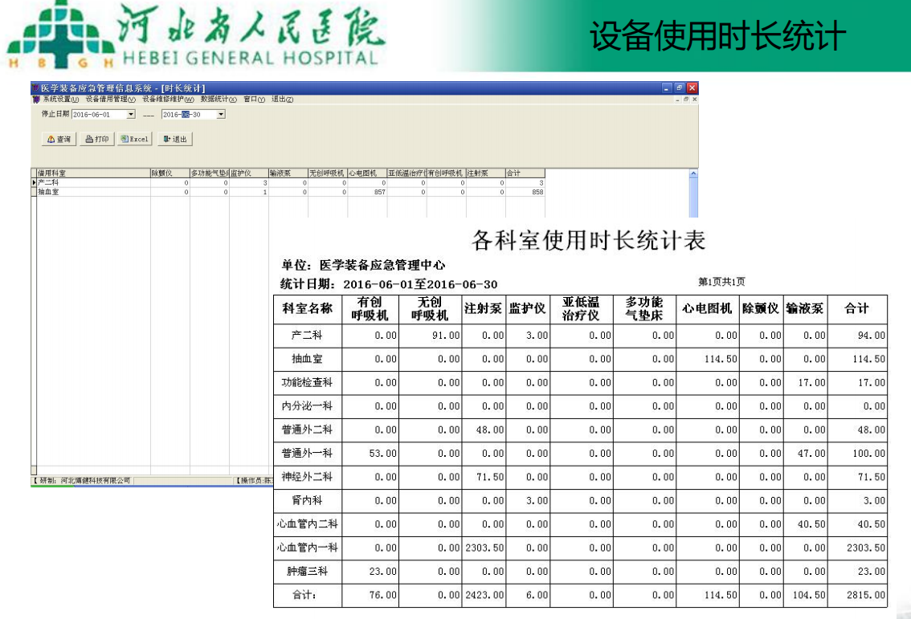The image size is (911, 619).
Task: Open the 数据统计 menu
Action: click(219, 100)
